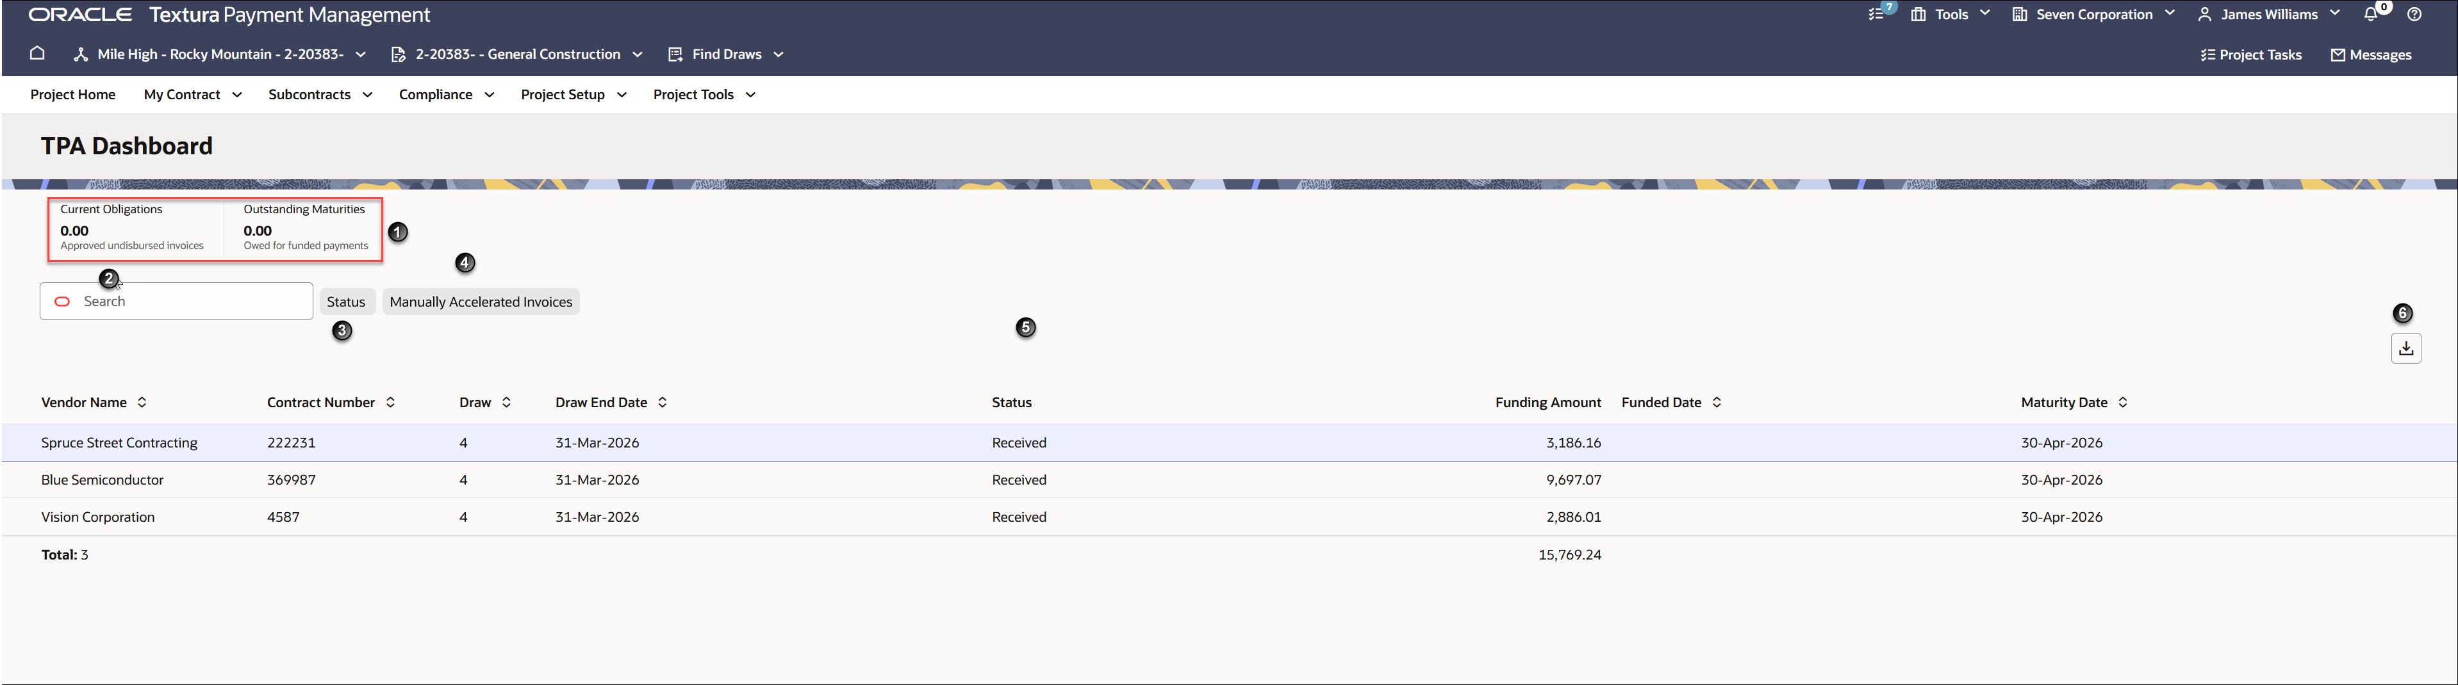Expand the Subcontracts menu
Viewport: 2458px width, 685px height.
[x=320, y=94]
